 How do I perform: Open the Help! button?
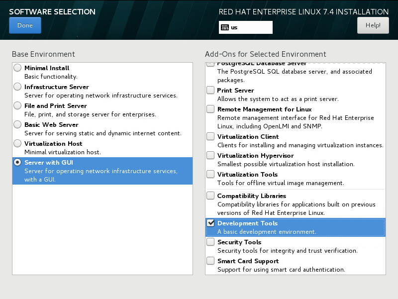point(373,25)
